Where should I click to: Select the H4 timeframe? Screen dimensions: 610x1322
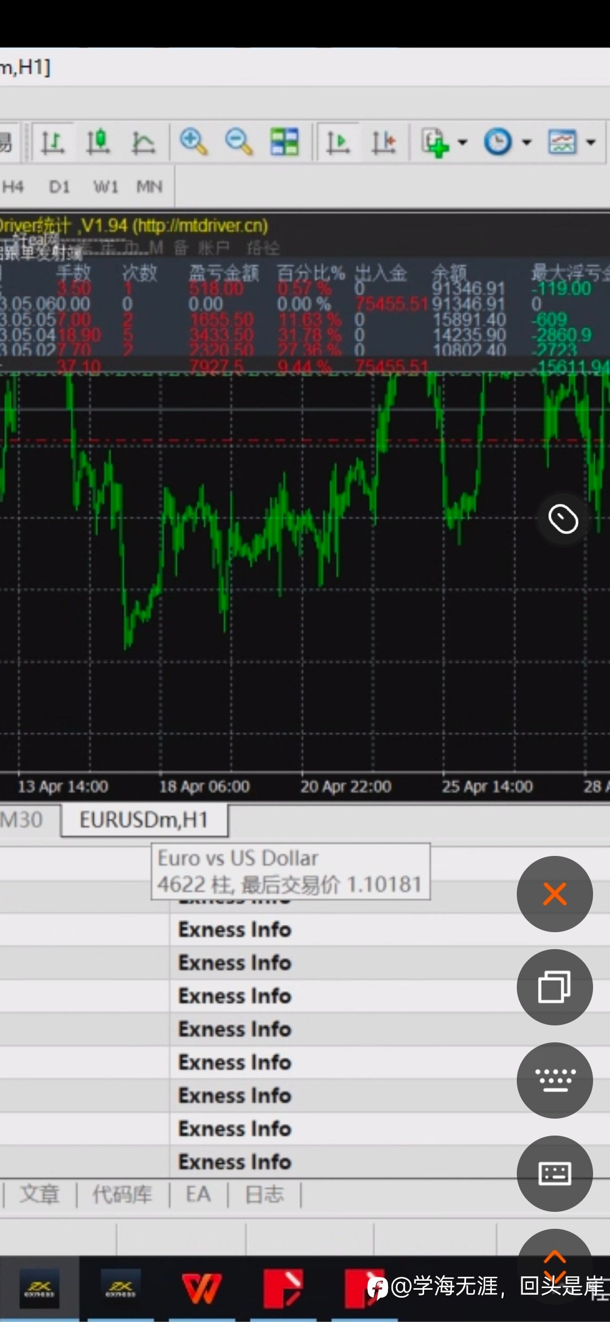(x=12, y=187)
